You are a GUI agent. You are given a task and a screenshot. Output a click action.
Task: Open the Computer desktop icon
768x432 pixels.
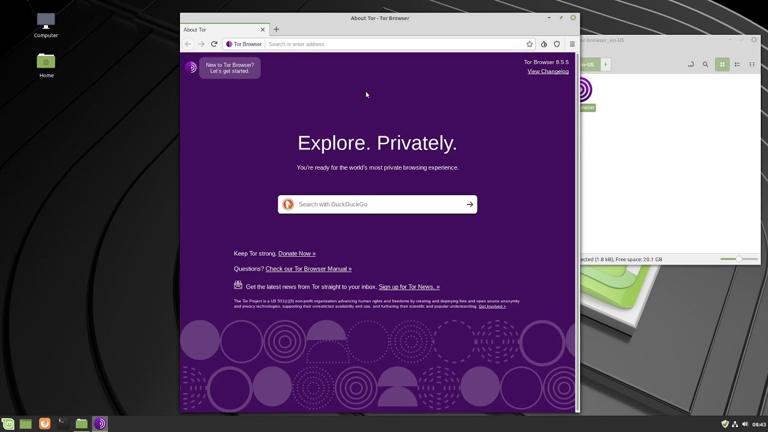(46, 26)
